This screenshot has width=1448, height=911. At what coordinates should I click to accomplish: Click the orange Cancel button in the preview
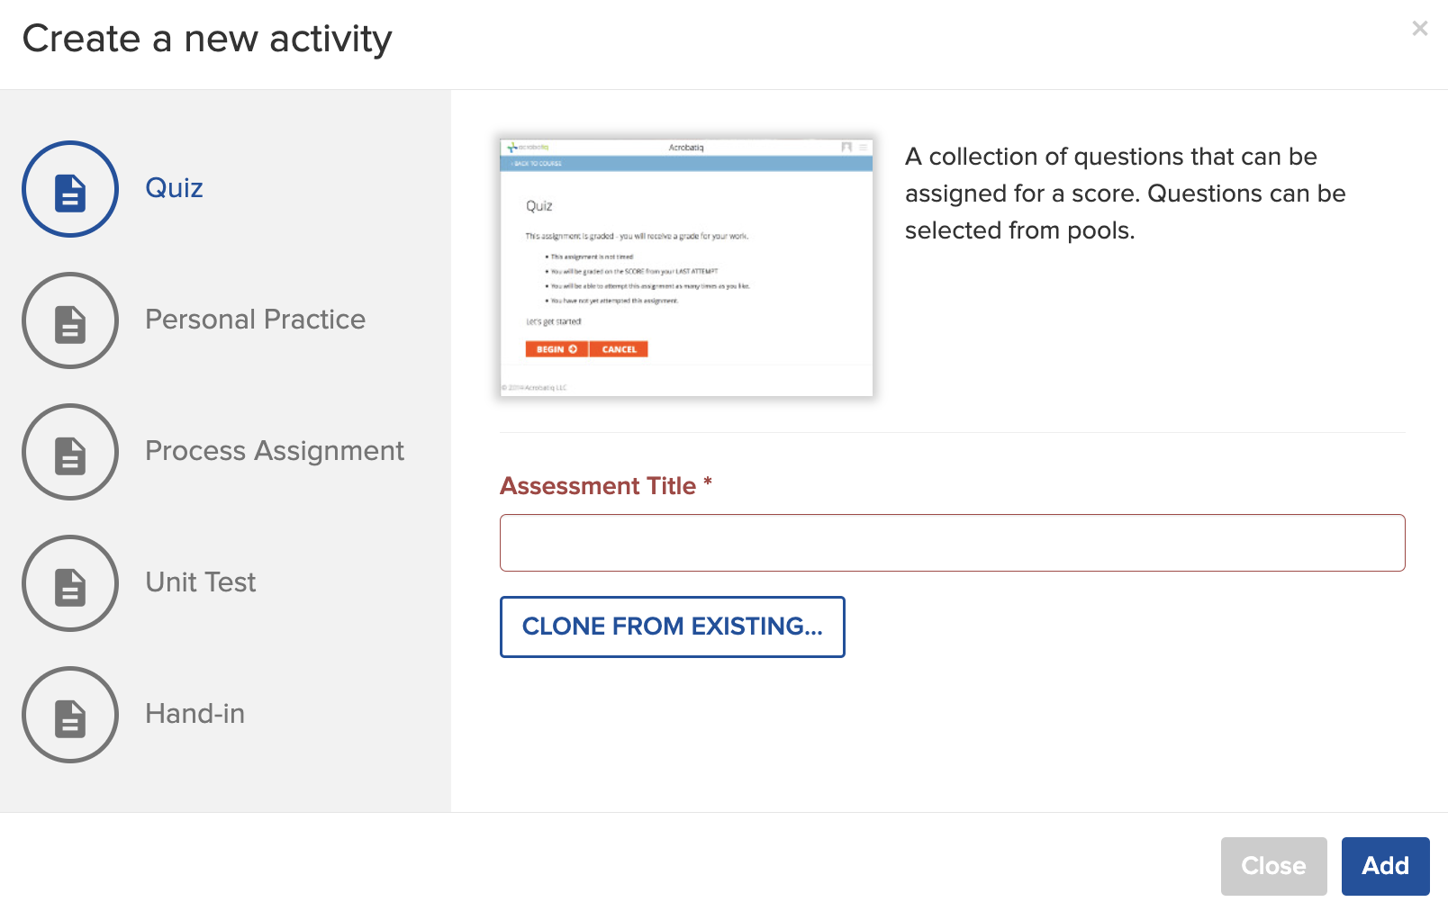point(619,348)
